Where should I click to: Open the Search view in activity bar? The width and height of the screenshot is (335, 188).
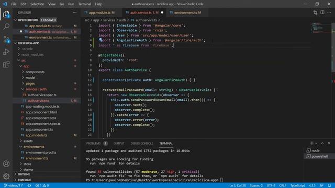pyautogui.click(x=6, y=27)
